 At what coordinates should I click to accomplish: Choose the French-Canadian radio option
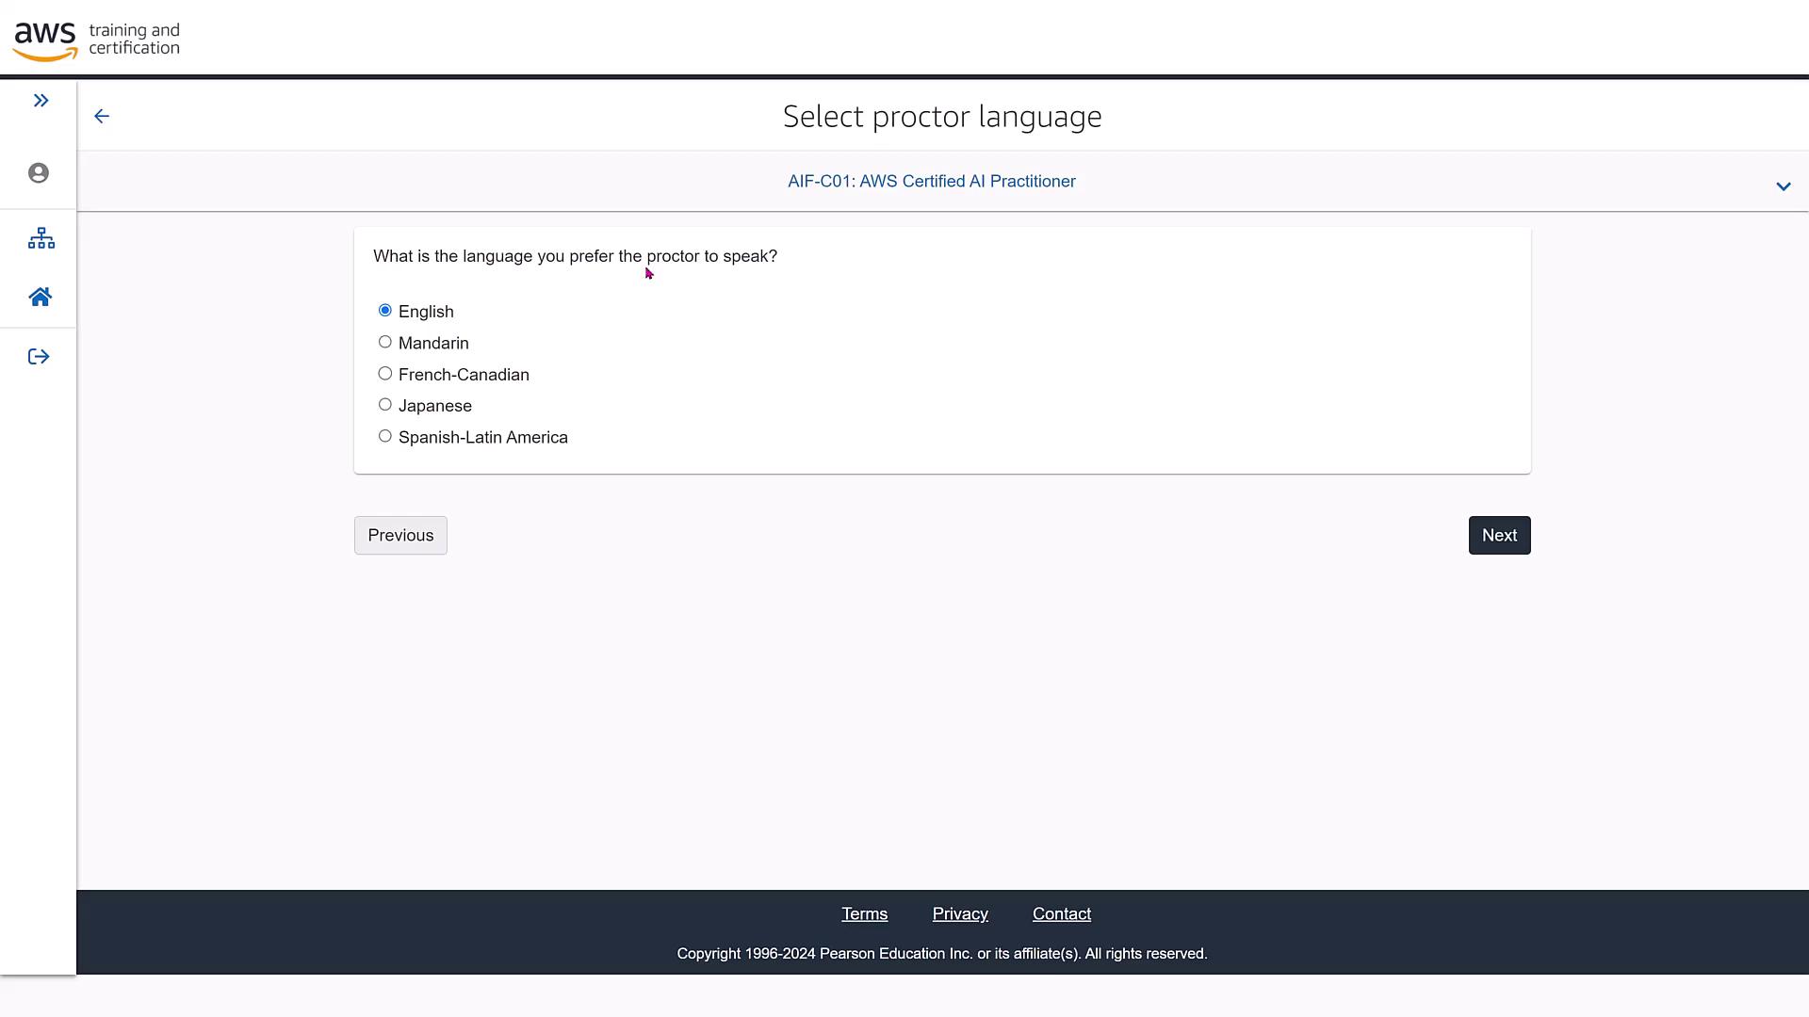point(385,374)
